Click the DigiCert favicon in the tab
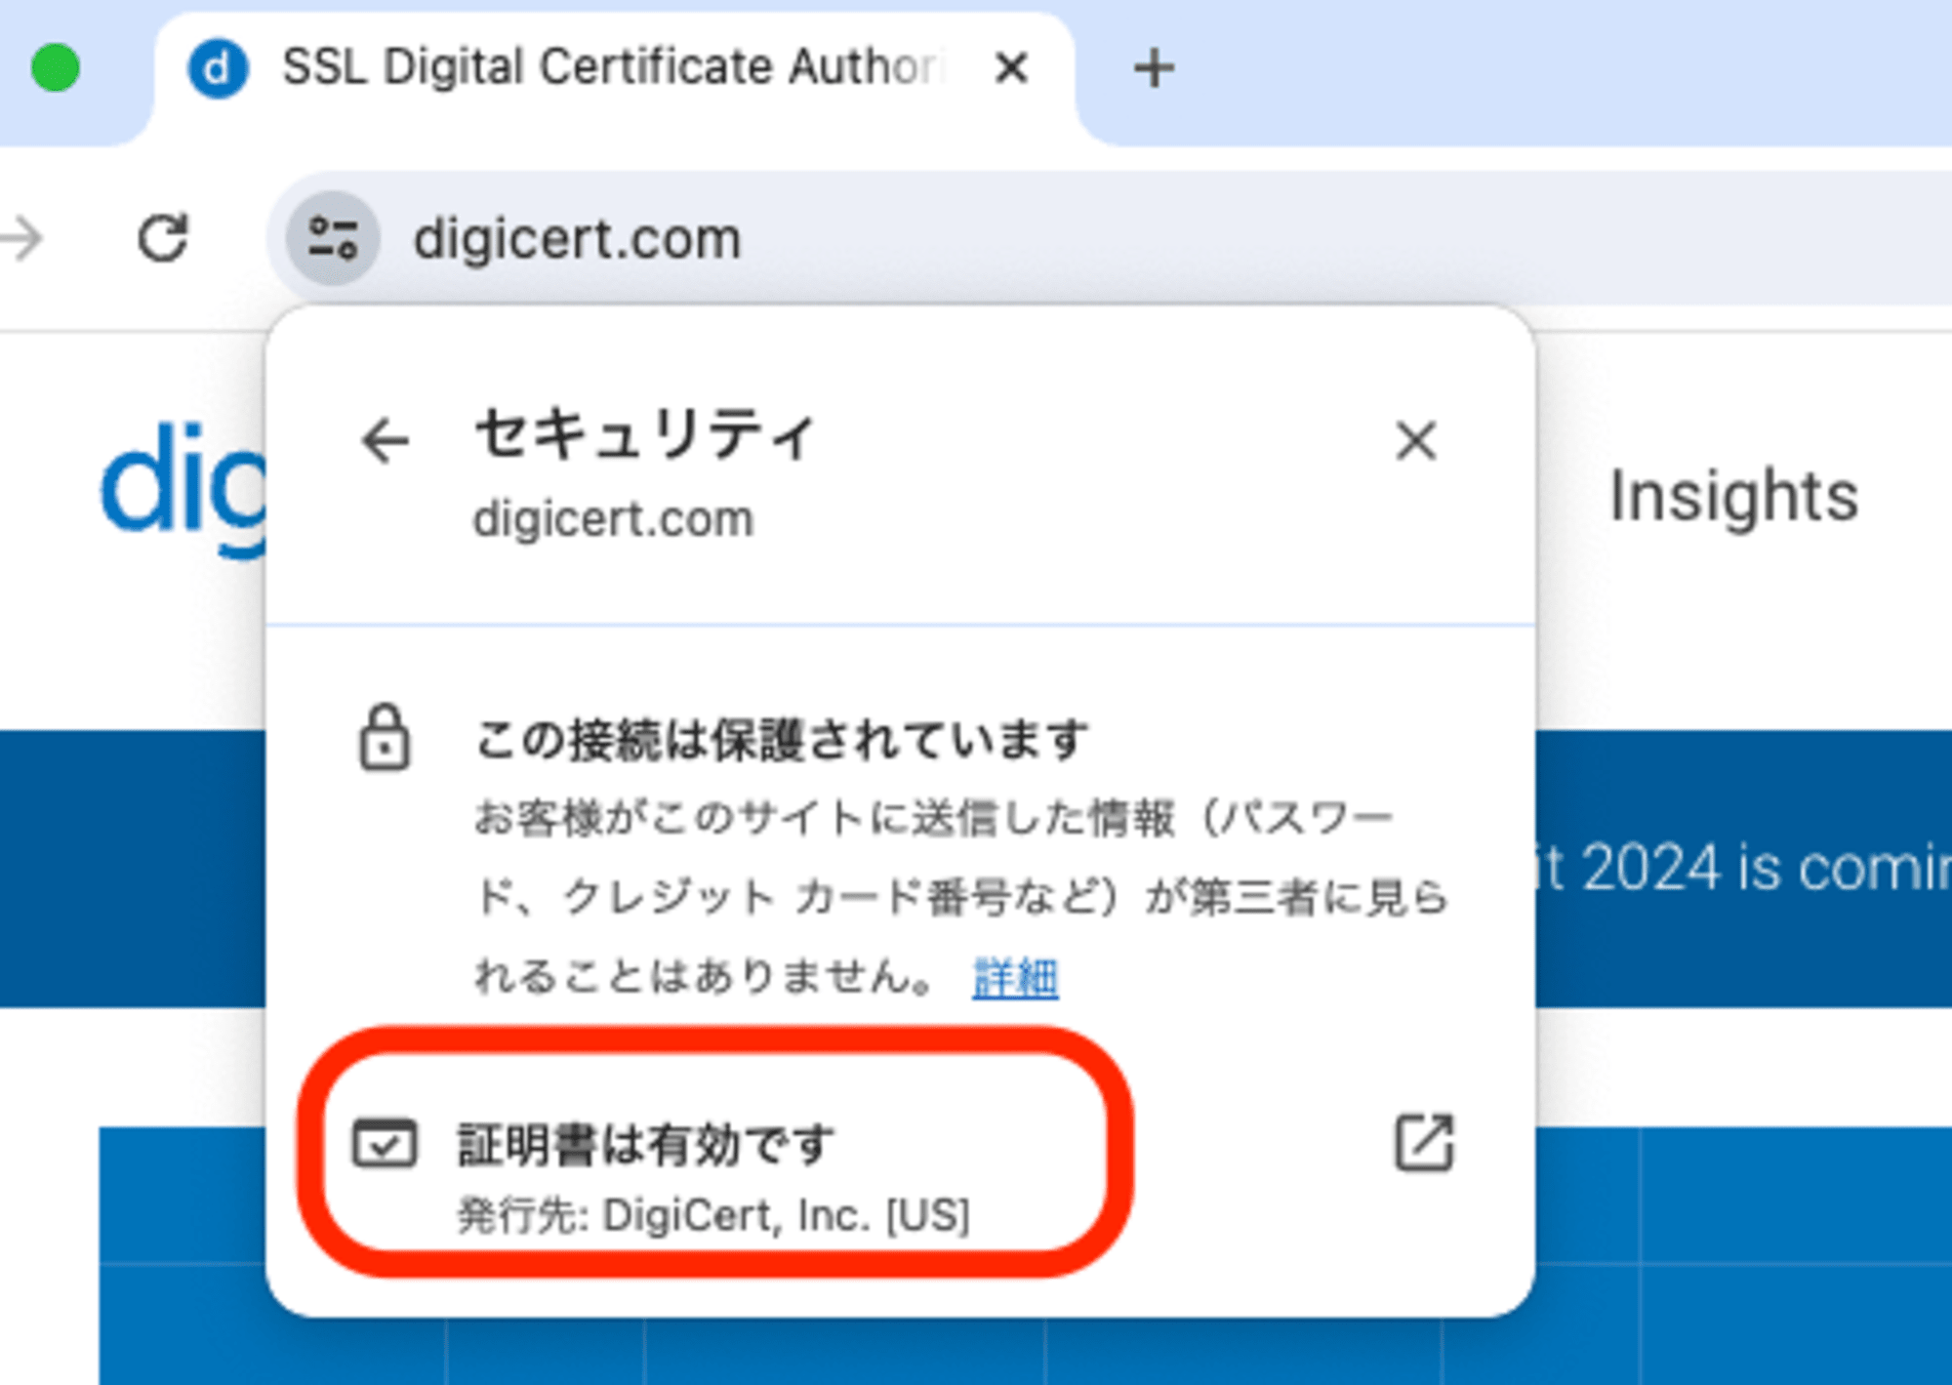1952x1385 pixels. coord(218,68)
